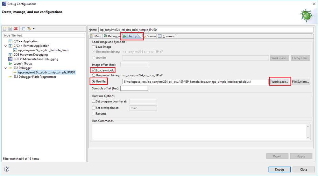Select Use project binary under Load symbols

94,75
